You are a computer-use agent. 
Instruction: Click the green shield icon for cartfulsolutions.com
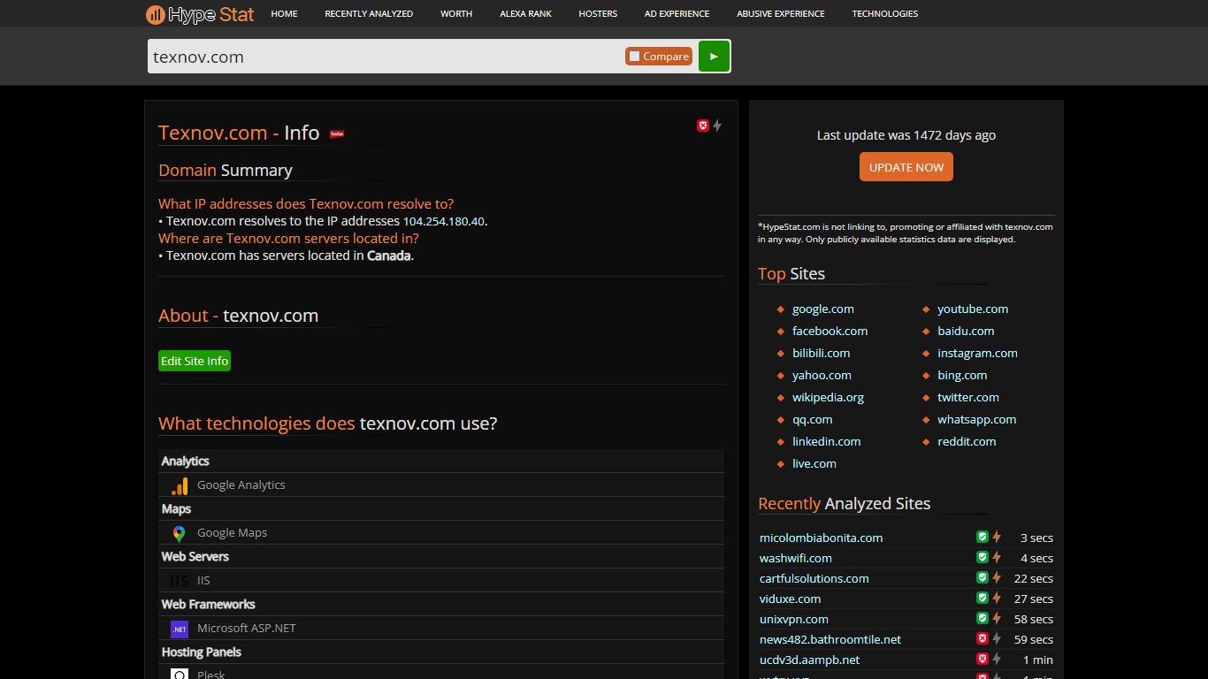point(982,577)
